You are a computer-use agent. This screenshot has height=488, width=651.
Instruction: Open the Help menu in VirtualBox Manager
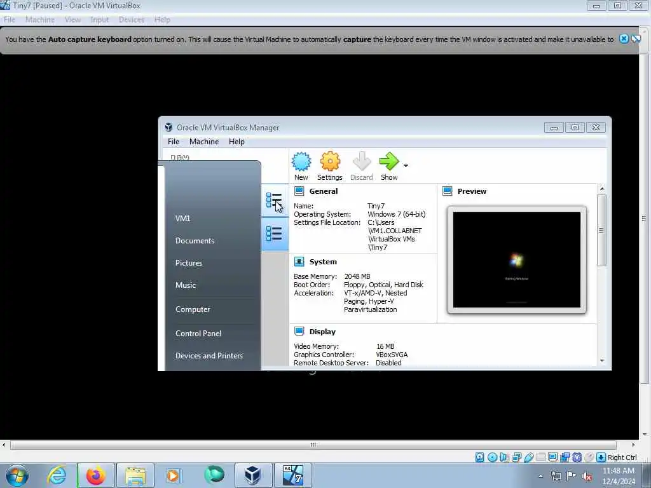[236, 142]
